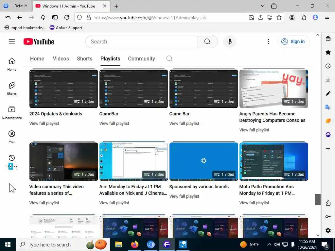Open Motu Patlu Promotion playlist title
This screenshot has width=335, height=251.
pos(267,190)
